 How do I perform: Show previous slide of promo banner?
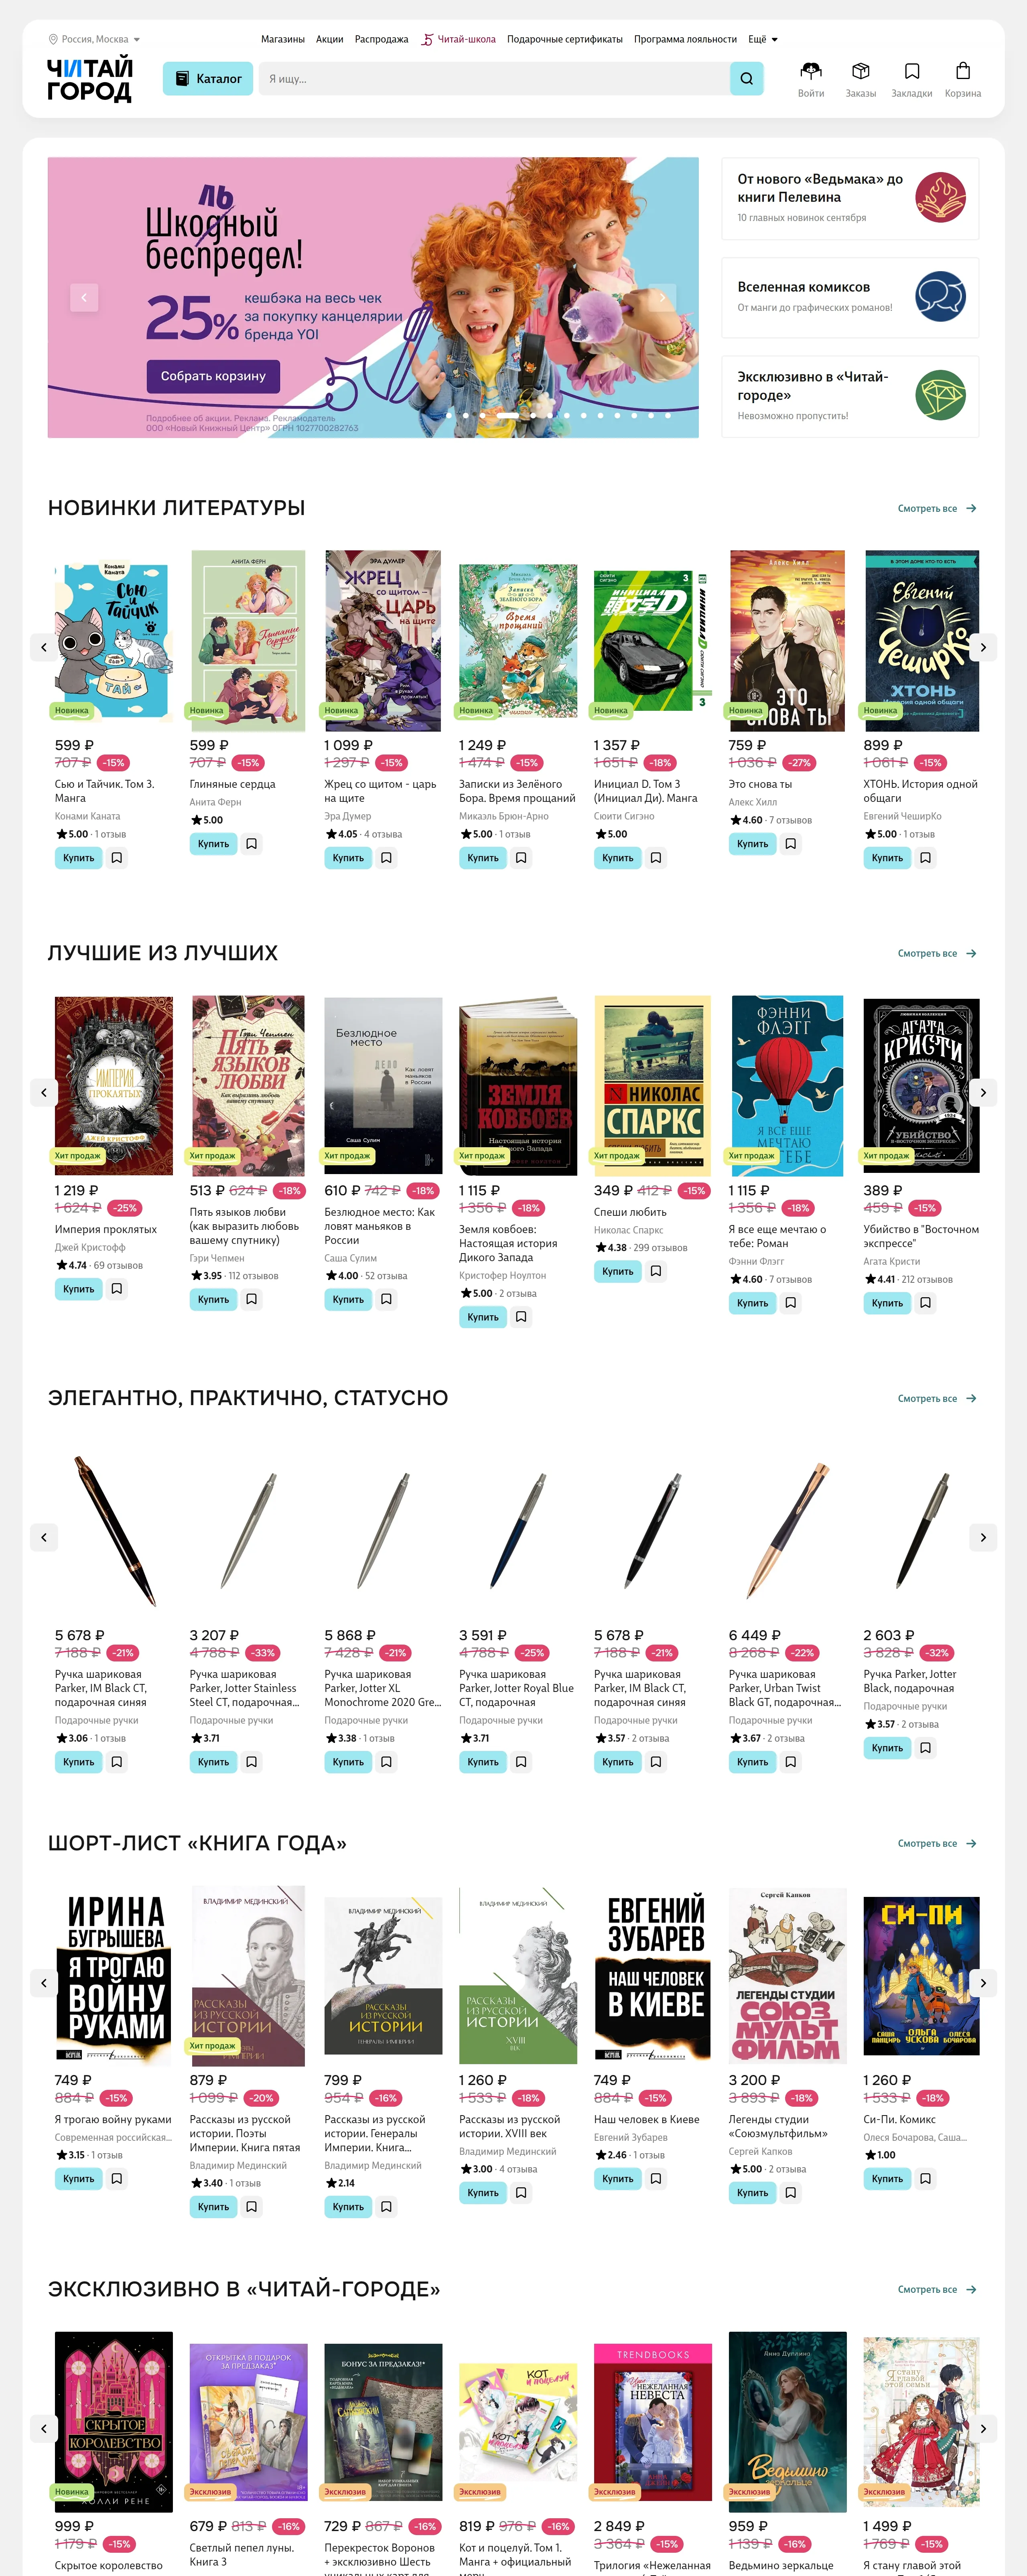click(84, 297)
